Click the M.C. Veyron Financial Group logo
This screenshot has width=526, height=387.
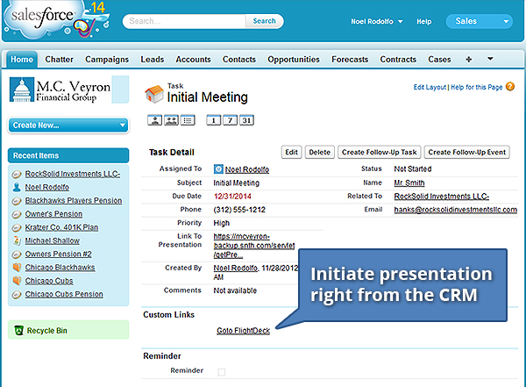(60, 90)
